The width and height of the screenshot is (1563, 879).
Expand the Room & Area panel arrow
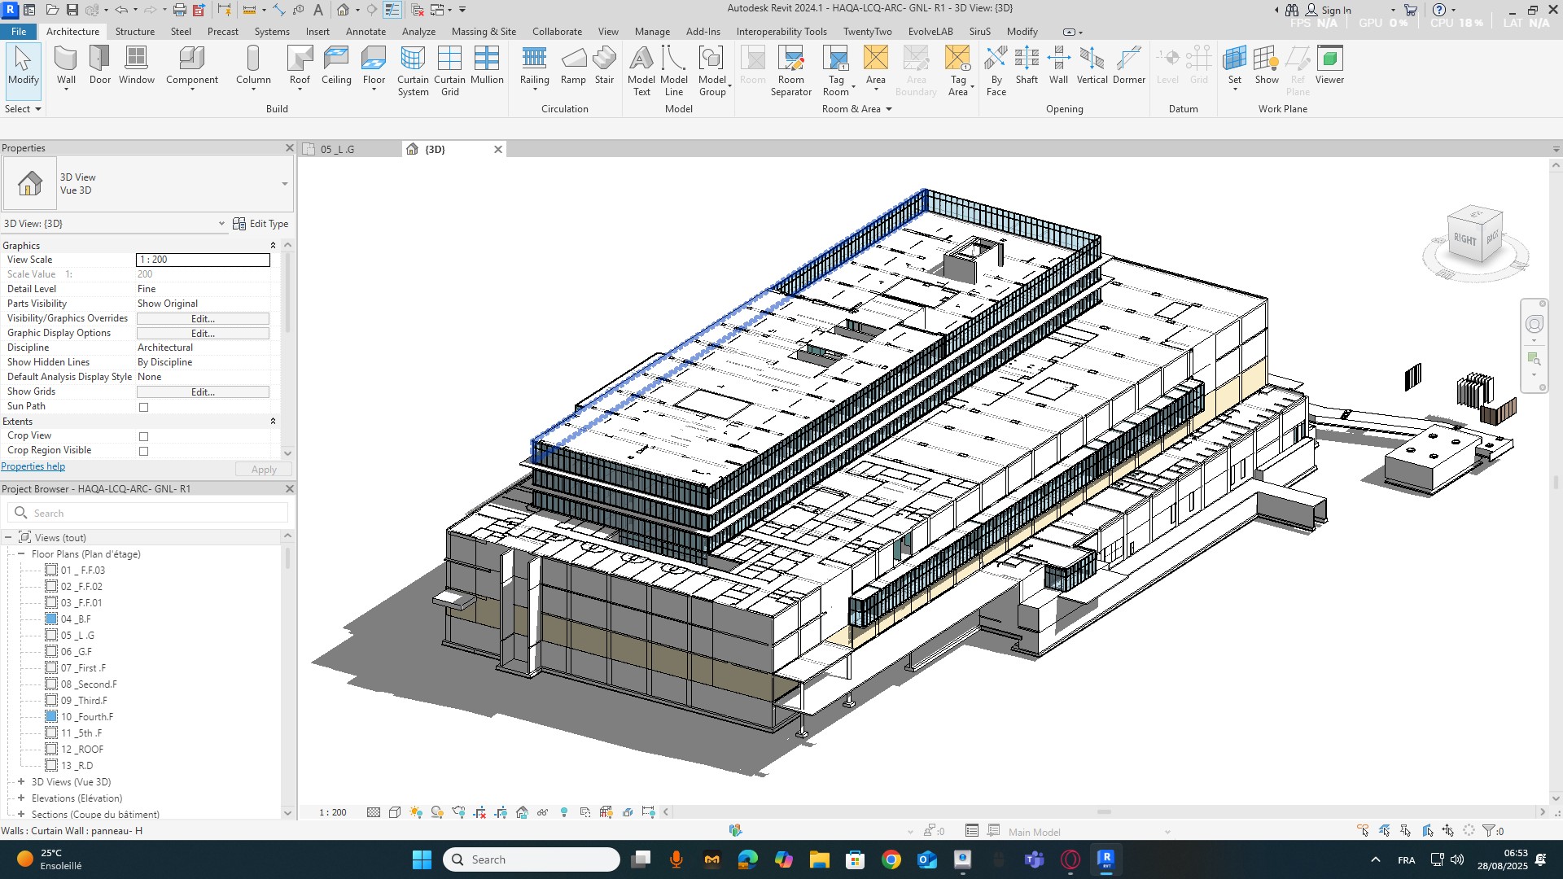pyautogui.click(x=888, y=109)
